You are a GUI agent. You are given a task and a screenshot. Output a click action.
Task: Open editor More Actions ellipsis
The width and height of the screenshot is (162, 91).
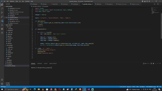click(x=160, y=4)
